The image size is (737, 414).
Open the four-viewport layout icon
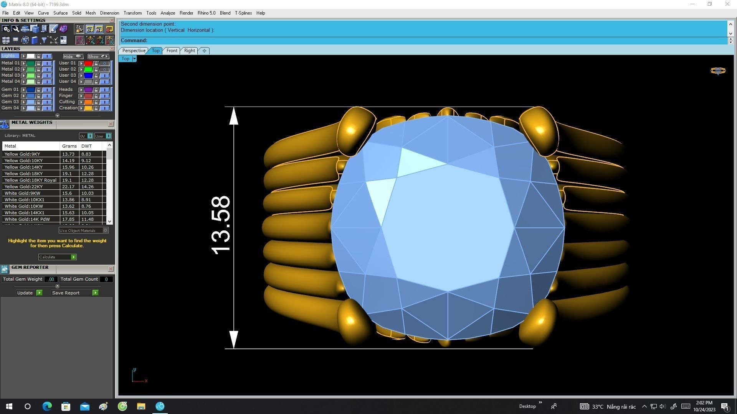pyautogui.click(x=6, y=40)
